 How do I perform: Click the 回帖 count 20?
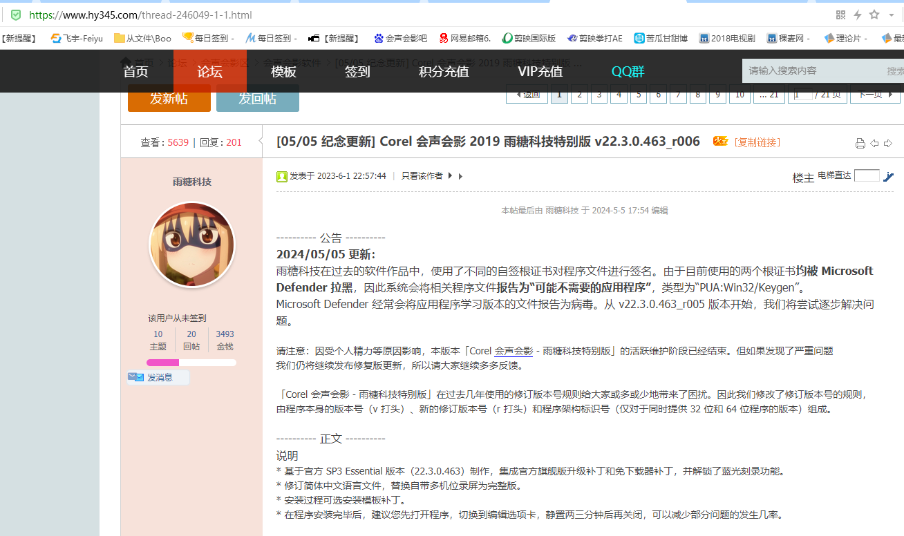pos(191,334)
